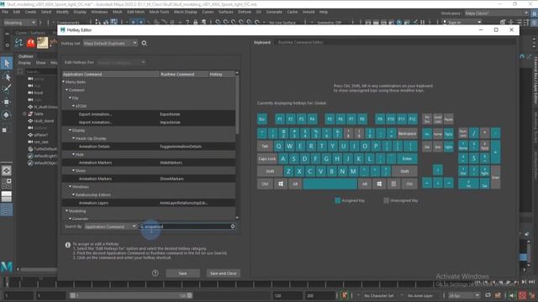Switch to the Keyboard tab
Image resolution: width=538 pixels, height=302 pixels.
[262, 43]
